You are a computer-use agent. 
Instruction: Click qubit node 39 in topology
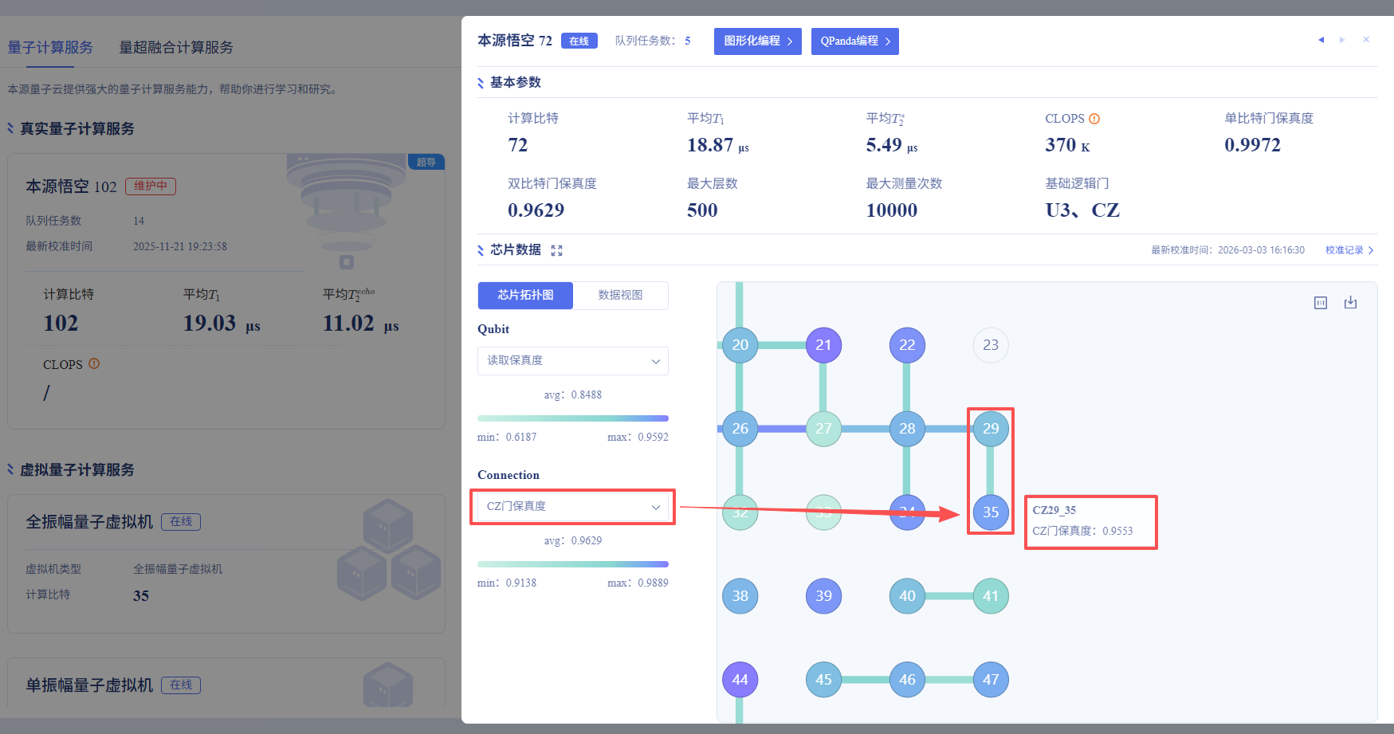pos(823,596)
